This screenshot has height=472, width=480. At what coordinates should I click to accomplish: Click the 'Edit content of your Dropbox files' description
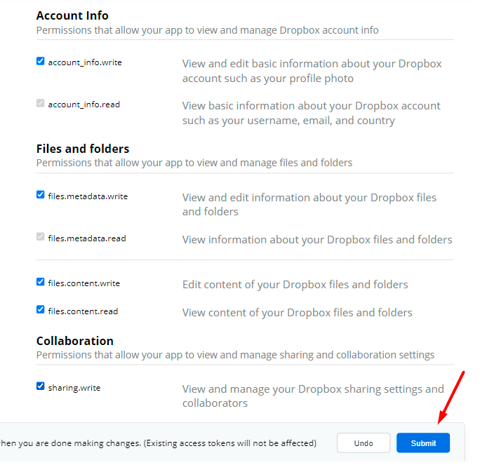pyautogui.click(x=295, y=284)
